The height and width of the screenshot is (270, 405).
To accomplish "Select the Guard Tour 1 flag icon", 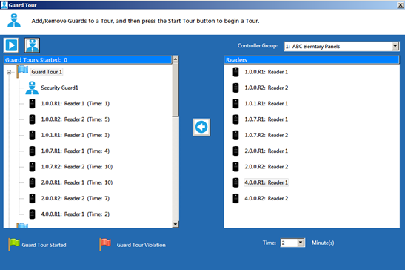I will (x=22, y=71).
